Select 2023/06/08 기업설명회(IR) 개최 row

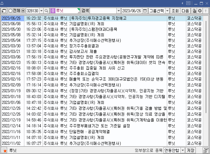point(102,24)
